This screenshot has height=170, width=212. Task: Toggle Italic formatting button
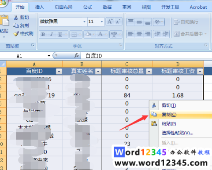[52, 34]
